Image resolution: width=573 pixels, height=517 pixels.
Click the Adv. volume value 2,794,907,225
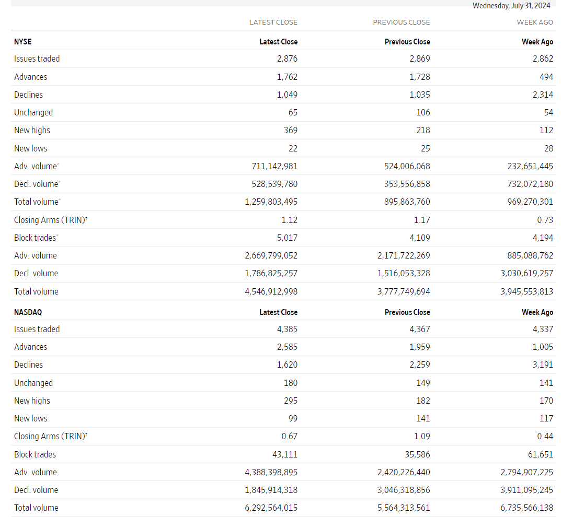pos(526,473)
